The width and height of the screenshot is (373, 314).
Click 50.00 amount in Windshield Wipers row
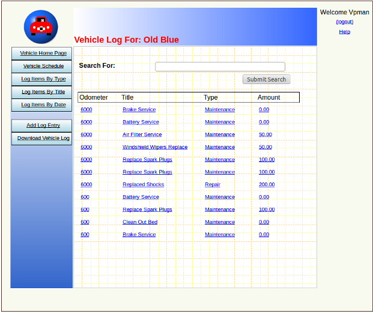[265, 147]
